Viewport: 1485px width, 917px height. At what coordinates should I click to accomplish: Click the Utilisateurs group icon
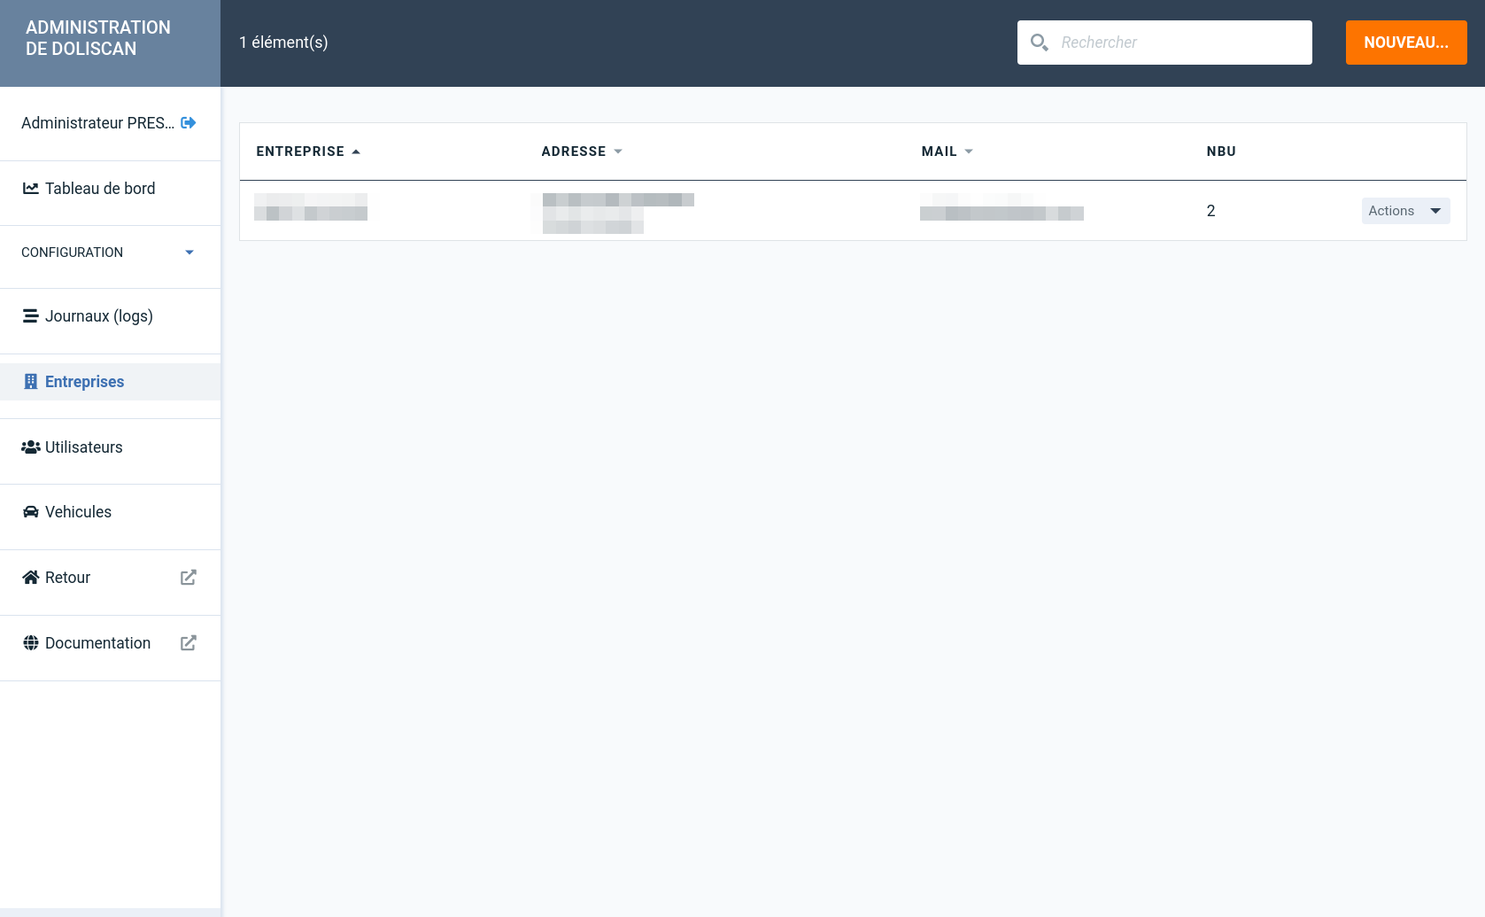pyautogui.click(x=31, y=447)
